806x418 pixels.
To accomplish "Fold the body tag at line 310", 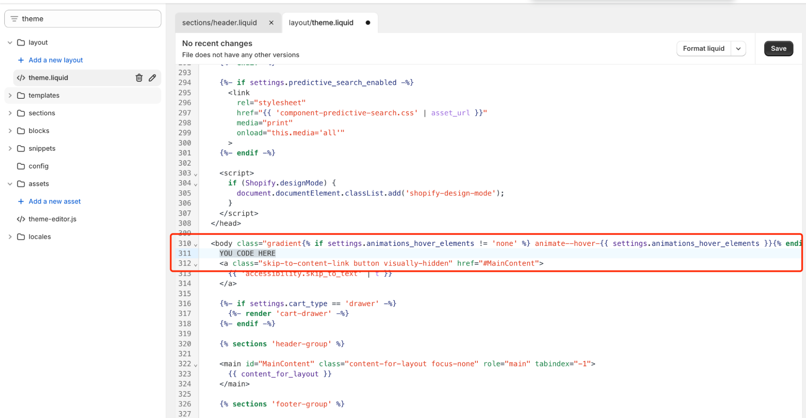I will point(196,245).
